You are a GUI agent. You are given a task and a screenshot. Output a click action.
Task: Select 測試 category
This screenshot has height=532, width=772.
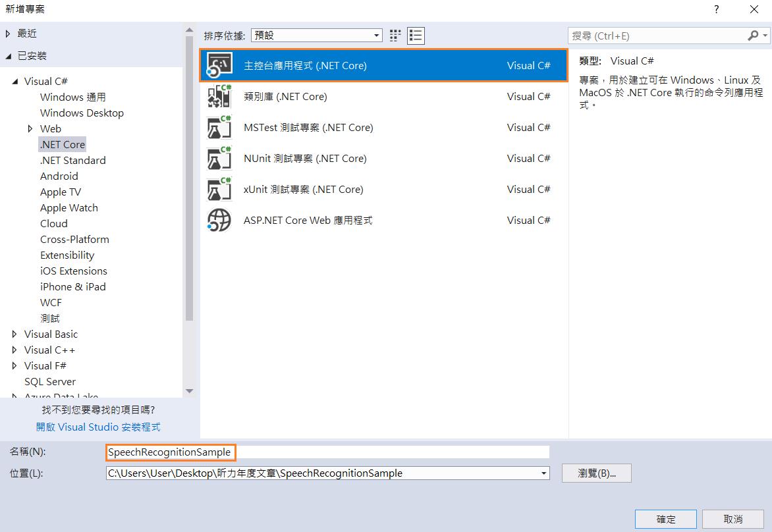point(49,319)
